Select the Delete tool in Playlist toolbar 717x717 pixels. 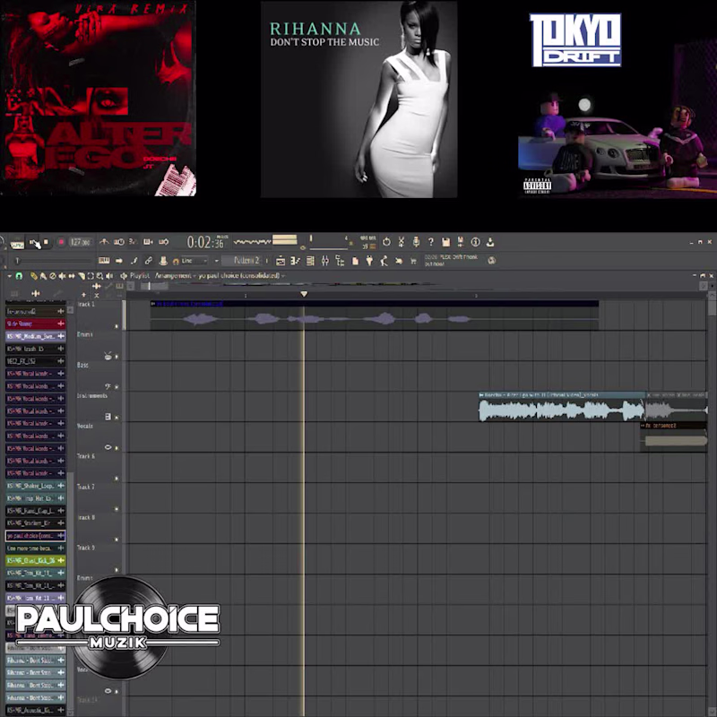click(53, 276)
